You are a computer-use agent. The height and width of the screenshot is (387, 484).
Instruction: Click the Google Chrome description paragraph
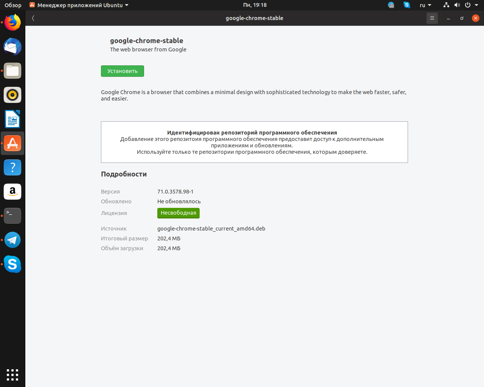click(x=254, y=95)
